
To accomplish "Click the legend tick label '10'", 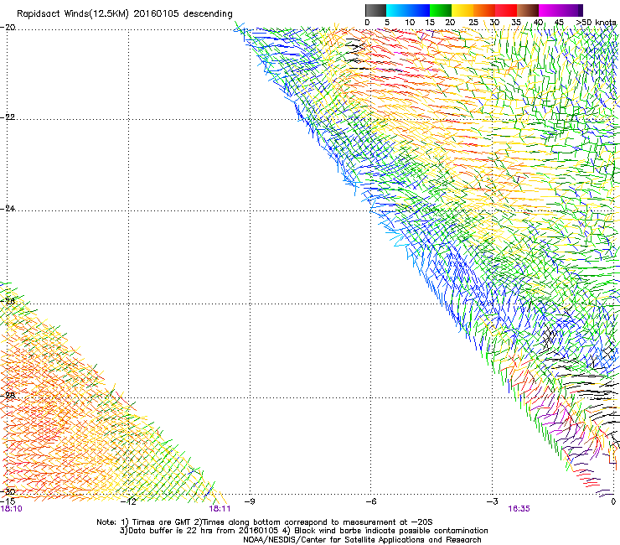I will coord(410,23).
